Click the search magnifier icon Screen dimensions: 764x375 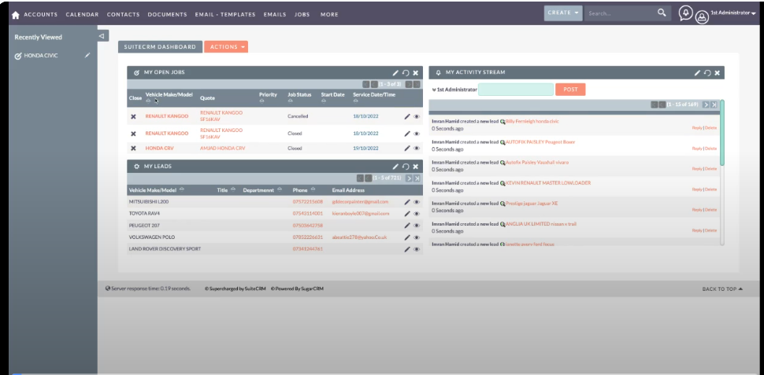[x=662, y=13]
